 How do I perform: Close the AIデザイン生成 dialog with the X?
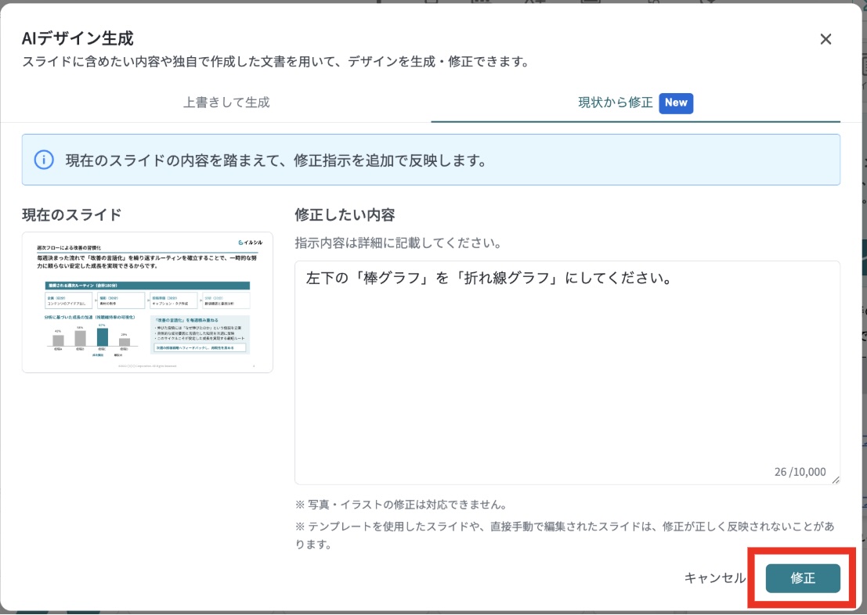[x=825, y=39]
